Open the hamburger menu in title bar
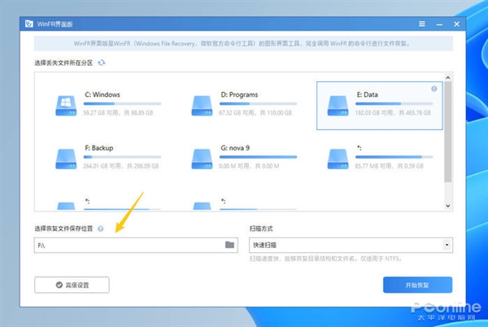The height and width of the screenshot is (327, 488). click(x=421, y=24)
